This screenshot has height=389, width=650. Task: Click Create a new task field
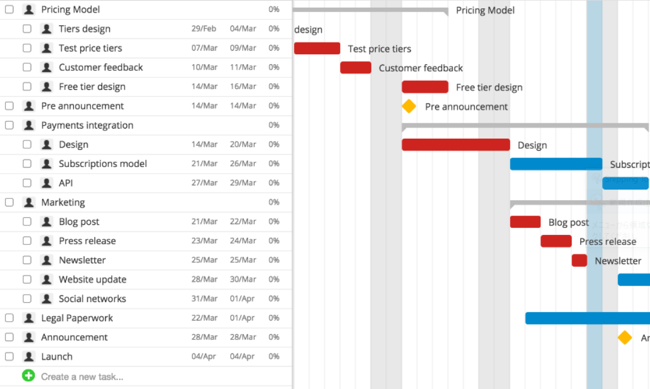click(82, 377)
